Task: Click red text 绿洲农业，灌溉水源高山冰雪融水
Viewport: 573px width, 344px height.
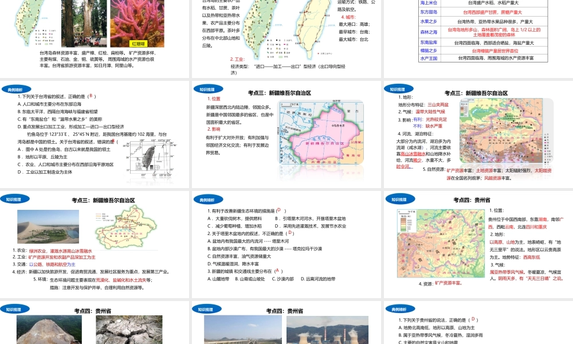Action: click(x=61, y=251)
